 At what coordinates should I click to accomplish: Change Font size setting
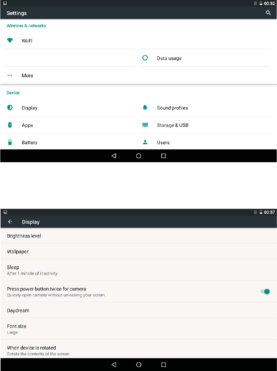point(139,329)
